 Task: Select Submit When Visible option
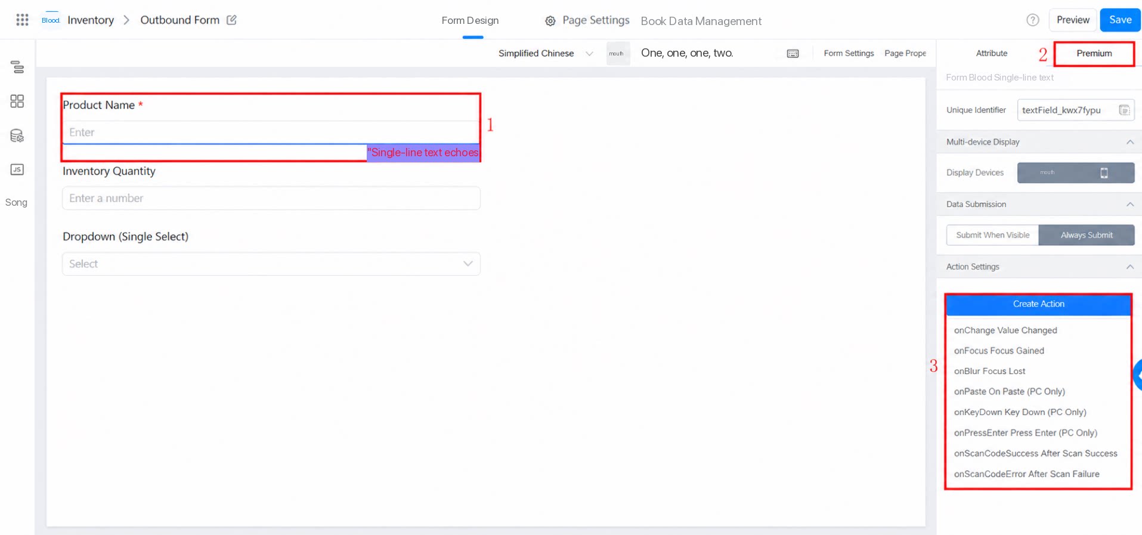[992, 235]
